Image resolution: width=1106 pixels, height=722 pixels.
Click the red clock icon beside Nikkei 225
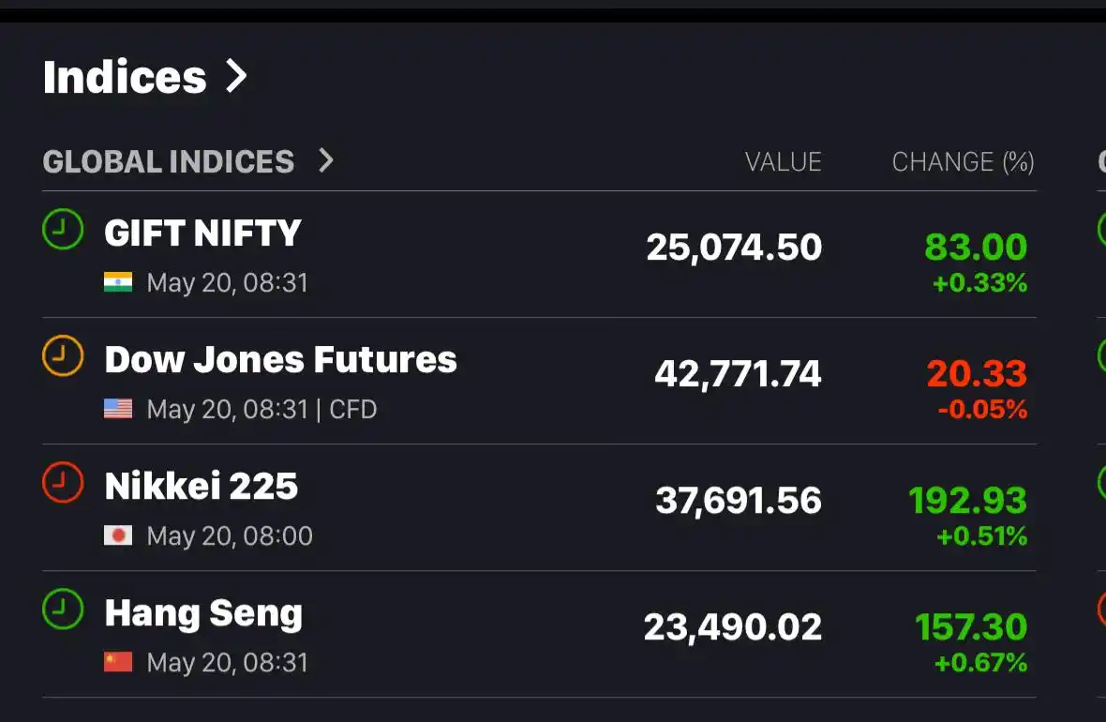point(63,482)
